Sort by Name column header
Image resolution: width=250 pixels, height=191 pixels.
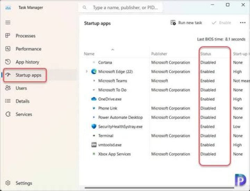pyautogui.click(x=89, y=54)
